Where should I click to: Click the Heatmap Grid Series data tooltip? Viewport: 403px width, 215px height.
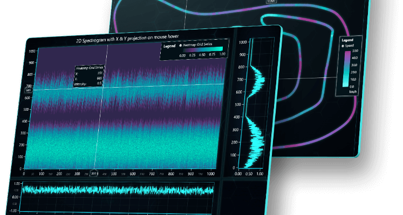pos(90,76)
